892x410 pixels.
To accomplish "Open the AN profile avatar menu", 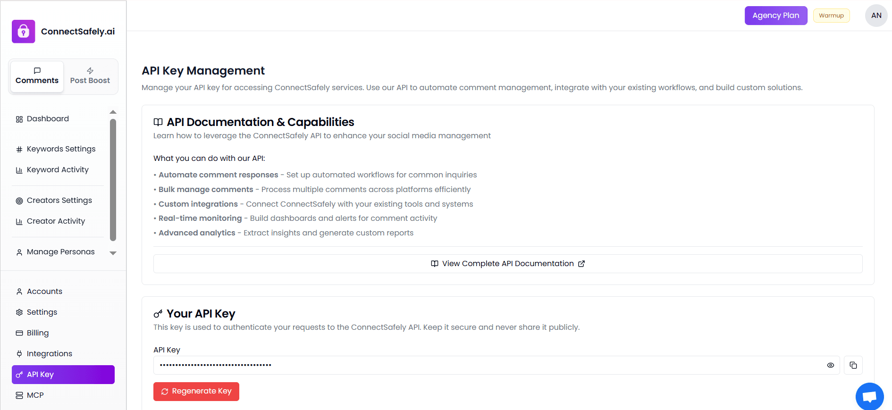I will [x=876, y=15].
